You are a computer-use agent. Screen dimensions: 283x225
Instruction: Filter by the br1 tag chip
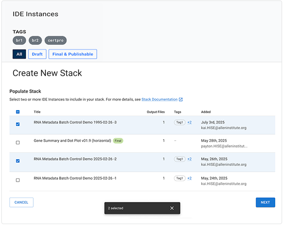[19, 41]
